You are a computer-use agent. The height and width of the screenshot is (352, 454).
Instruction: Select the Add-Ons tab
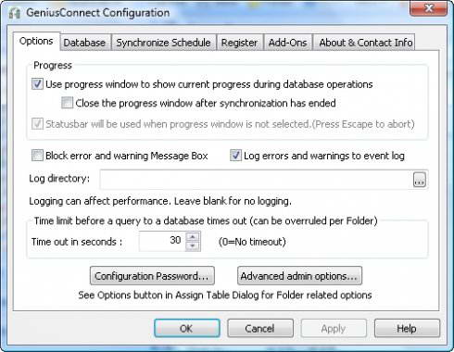pos(287,43)
